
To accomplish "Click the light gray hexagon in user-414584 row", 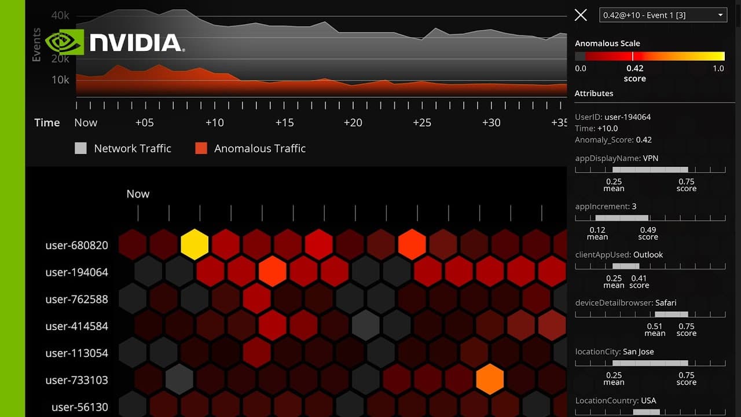I will (x=365, y=325).
